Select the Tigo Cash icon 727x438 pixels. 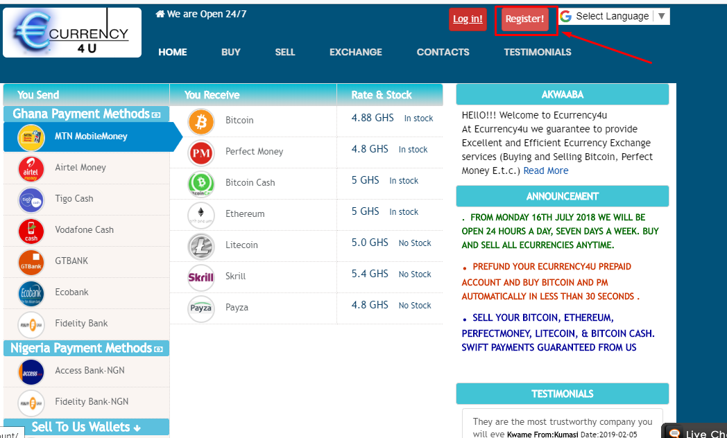(x=31, y=200)
